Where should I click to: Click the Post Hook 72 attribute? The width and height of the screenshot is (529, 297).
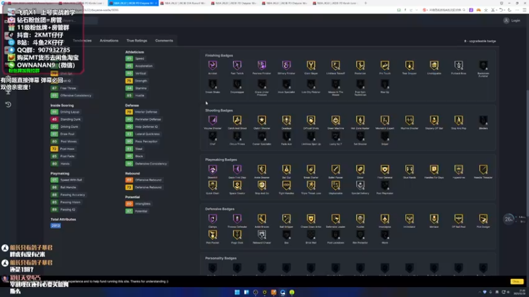tap(63, 149)
